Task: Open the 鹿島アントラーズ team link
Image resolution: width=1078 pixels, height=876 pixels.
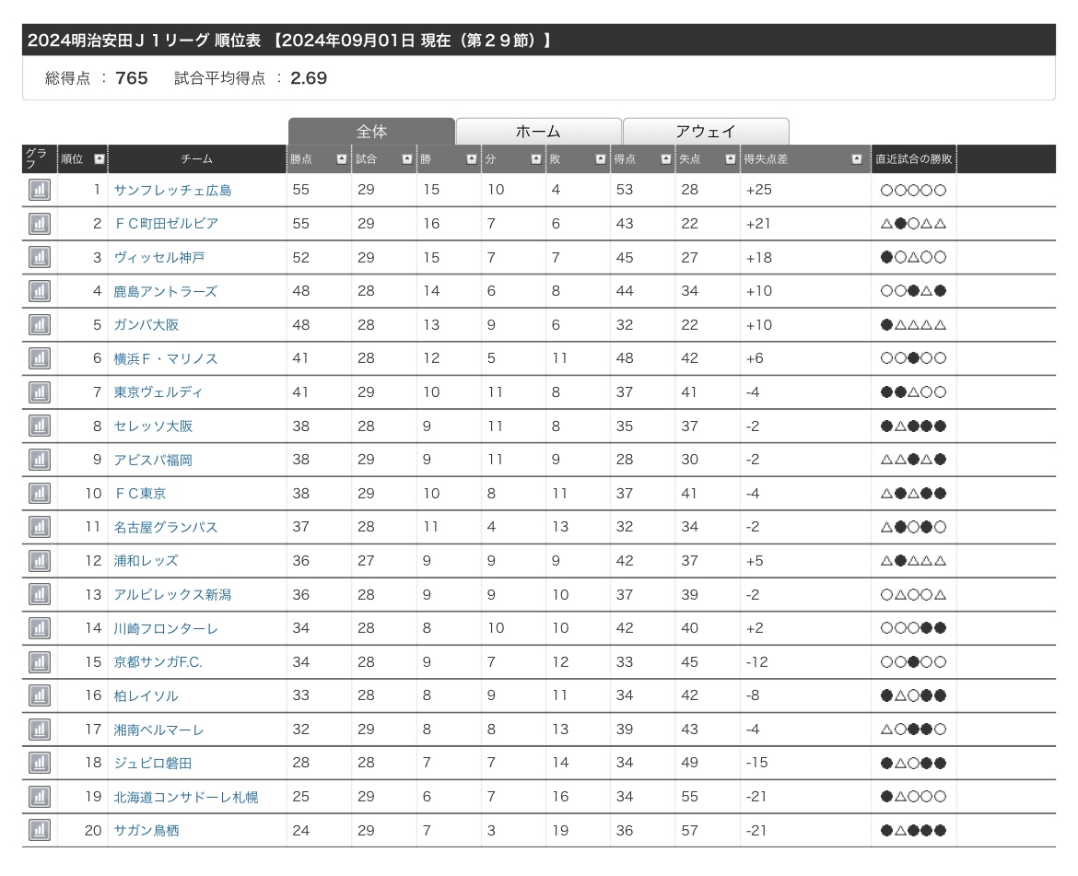Action: (165, 291)
